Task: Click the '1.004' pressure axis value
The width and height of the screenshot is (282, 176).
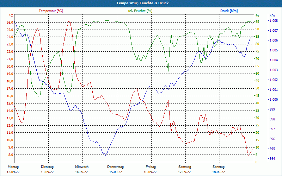Action: 274,60
